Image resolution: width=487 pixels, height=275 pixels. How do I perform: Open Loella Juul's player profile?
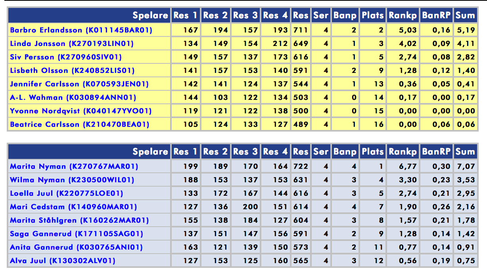[x=67, y=193]
